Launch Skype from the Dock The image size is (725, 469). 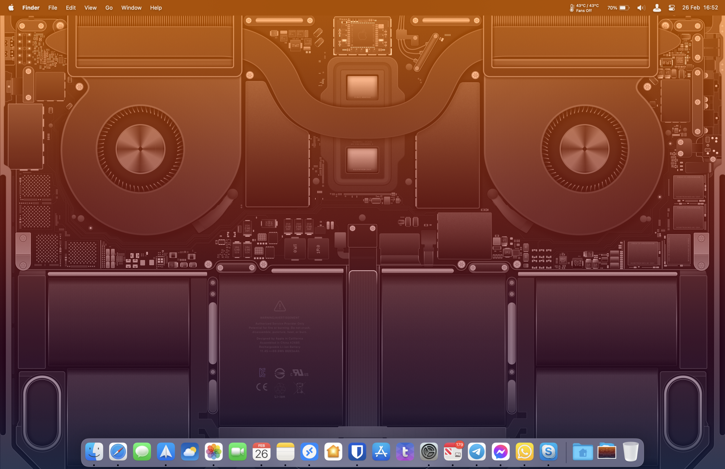pyautogui.click(x=548, y=452)
